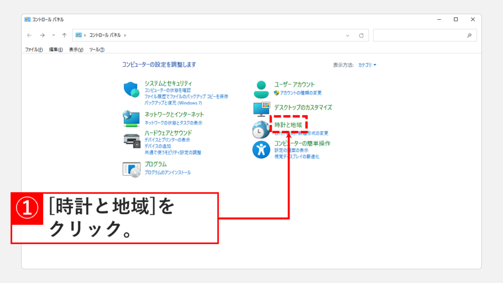Image resolution: width=503 pixels, height=283 pixels.
Task: Go up one folder level
Action: [64, 35]
